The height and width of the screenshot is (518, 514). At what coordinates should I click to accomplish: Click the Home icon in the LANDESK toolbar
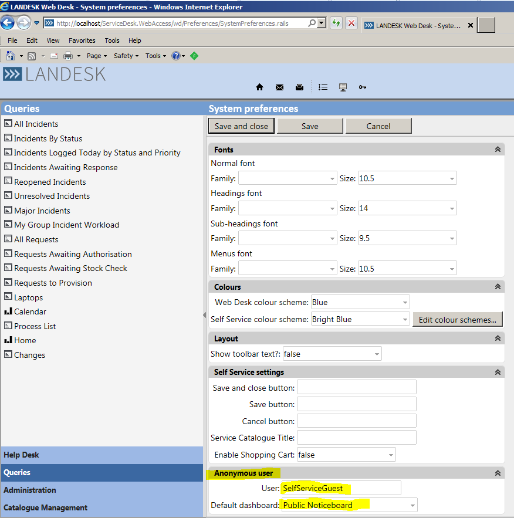259,87
